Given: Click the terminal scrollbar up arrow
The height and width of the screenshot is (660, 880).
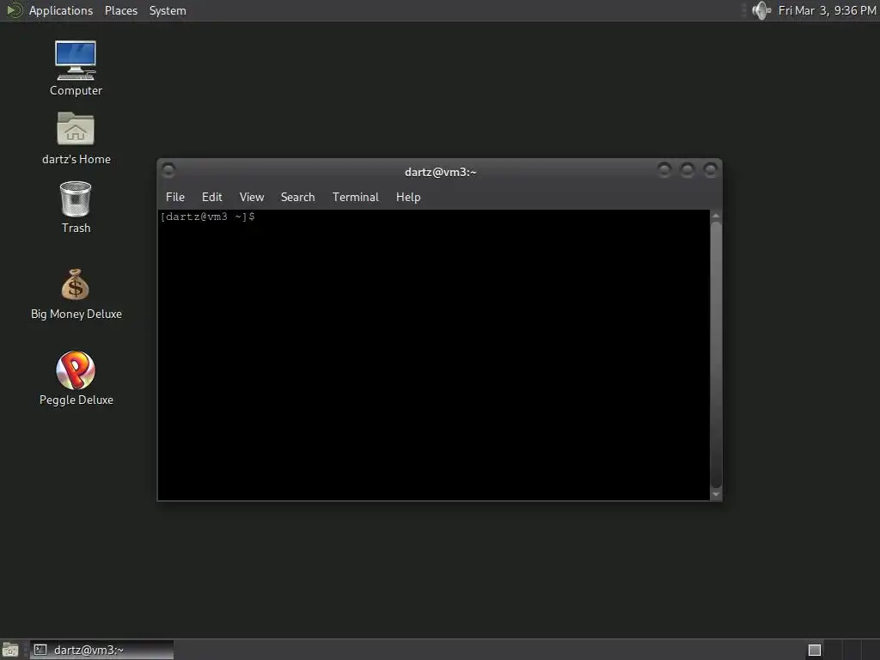Looking at the screenshot, I should pyautogui.click(x=716, y=216).
